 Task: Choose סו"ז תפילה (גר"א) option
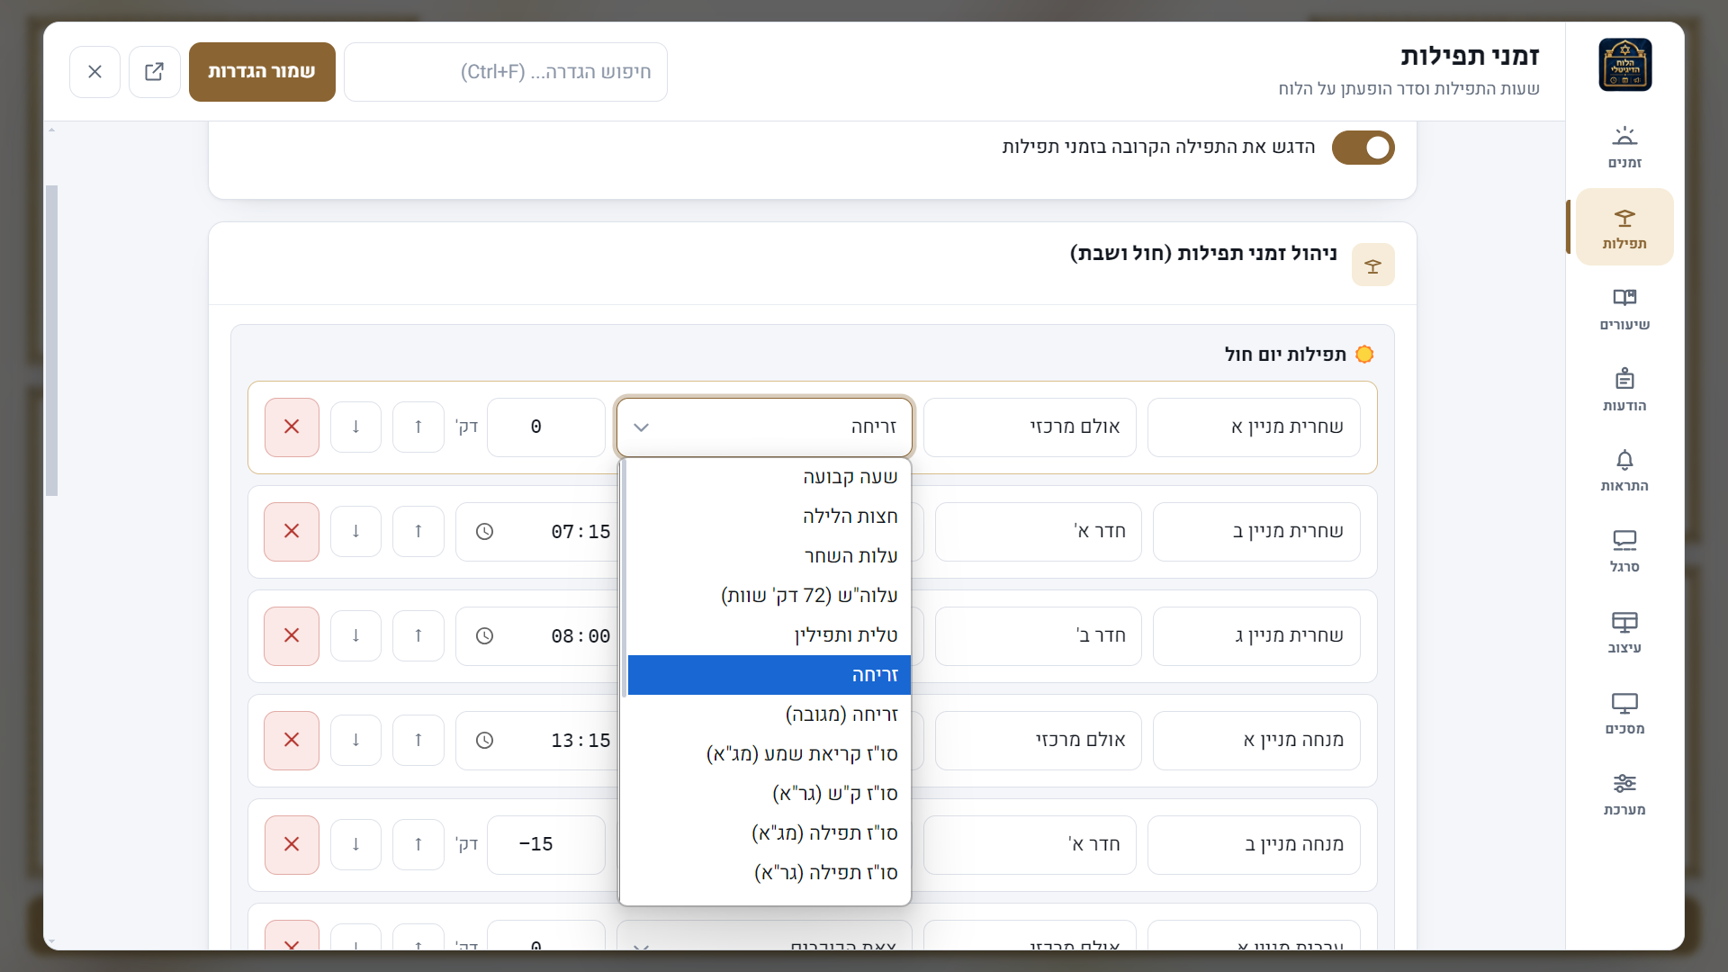point(769,873)
